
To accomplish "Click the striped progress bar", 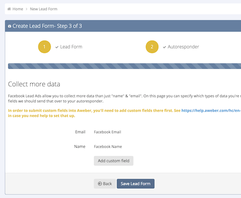I will coord(124,66).
